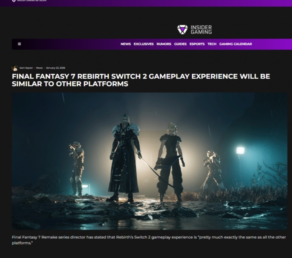Click the January 23, 2026 date
The height and width of the screenshot is (258, 292).
click(x=55, y=68)
